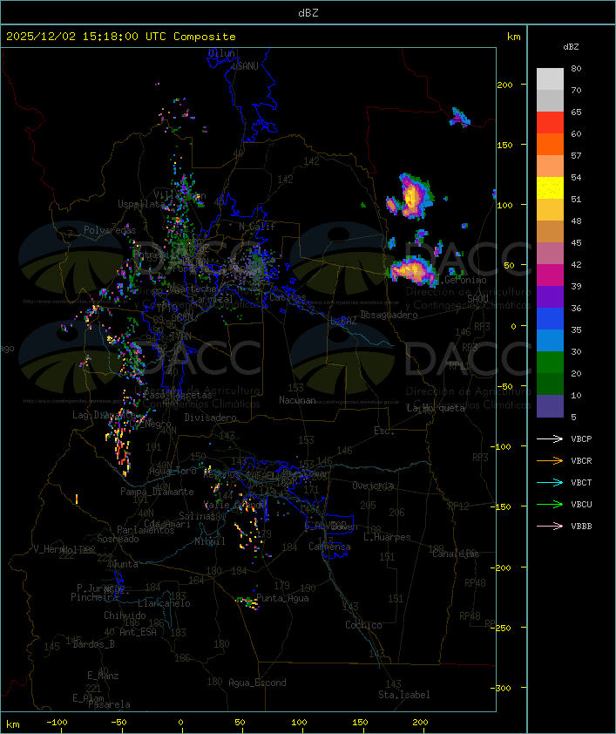Select the dusty pink 42-45 dBZ swatch
This screenshot has width=616, height=734.
[x=550, y=254]
